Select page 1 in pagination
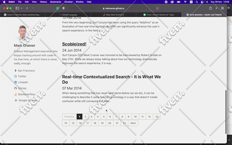The image size is (232, 145). (79, 117)
